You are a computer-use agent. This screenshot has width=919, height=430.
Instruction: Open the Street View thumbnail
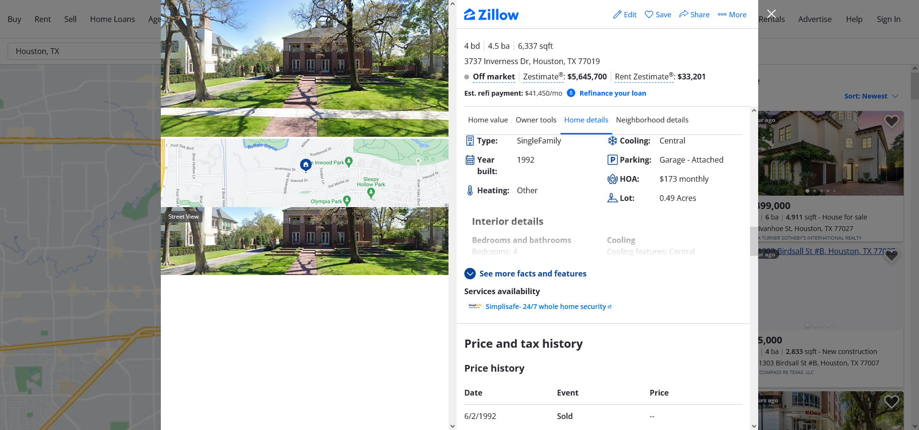pyautogui.click(x=304, y=241)
